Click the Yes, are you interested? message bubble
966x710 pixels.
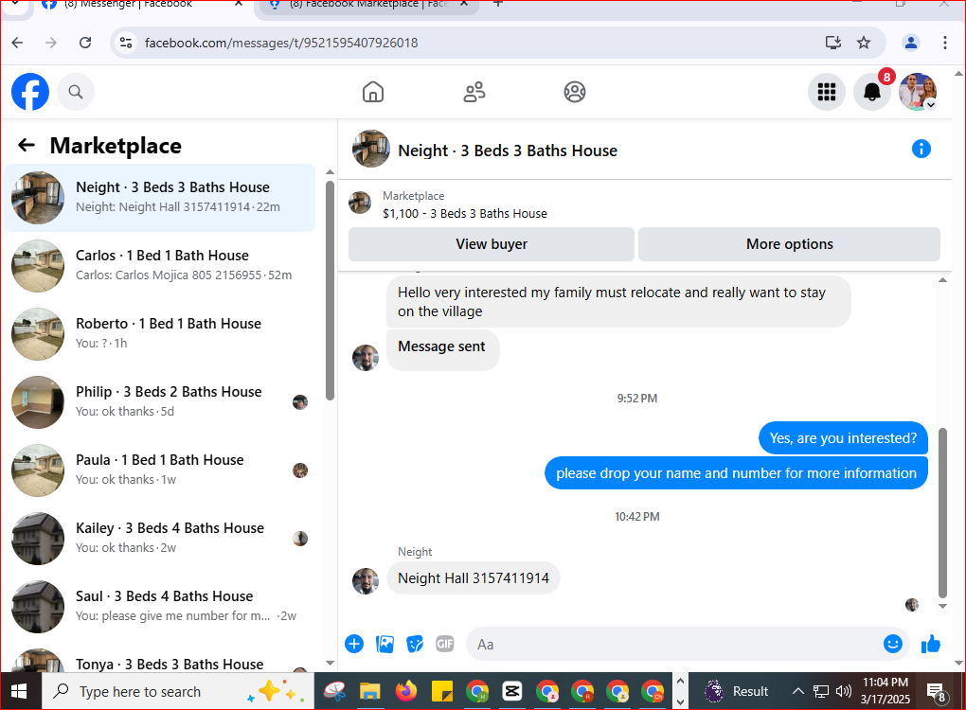point(843,437)
